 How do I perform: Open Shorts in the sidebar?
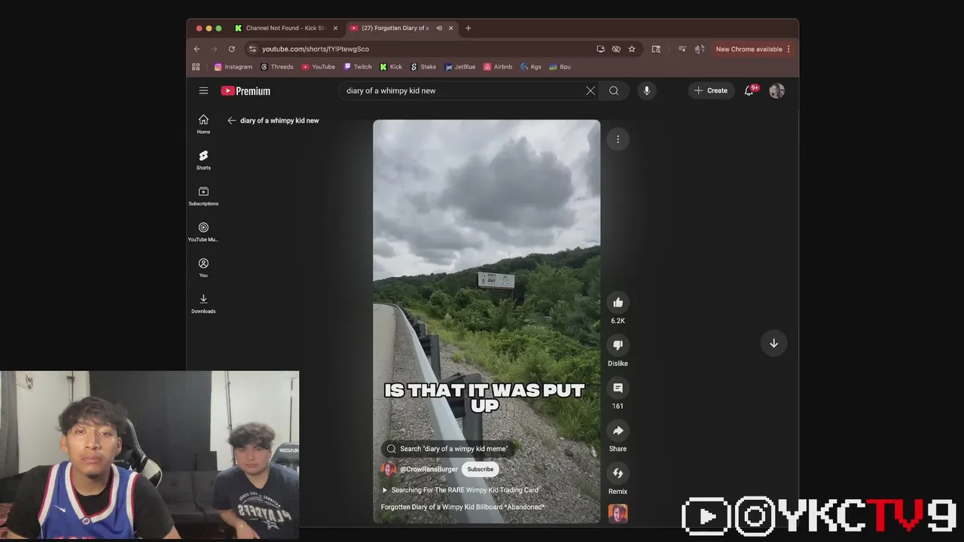pyautogui.click(x=203, y=160)
